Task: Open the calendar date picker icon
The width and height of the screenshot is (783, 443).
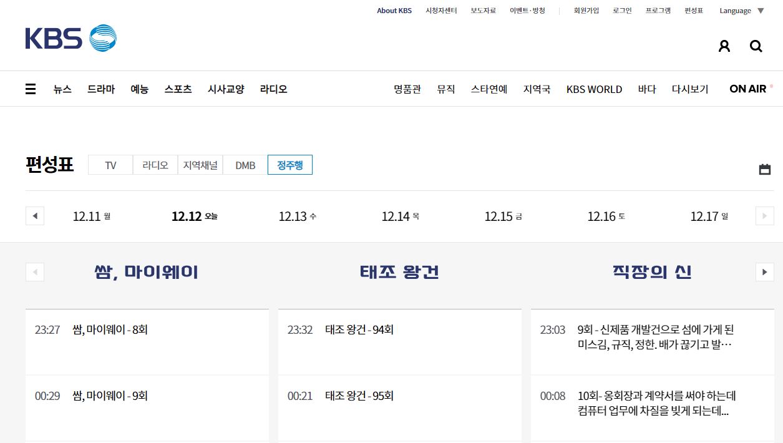Action: tap(765, 169)
